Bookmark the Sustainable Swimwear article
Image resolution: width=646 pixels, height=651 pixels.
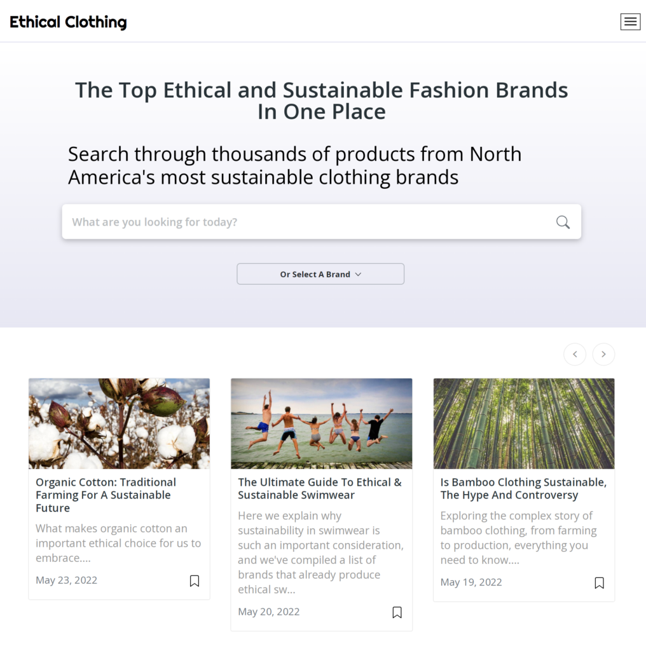tap(397, 612)
